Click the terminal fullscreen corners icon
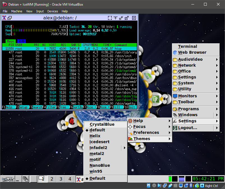The height and width of the screenshot is (189, 225). 110,18
